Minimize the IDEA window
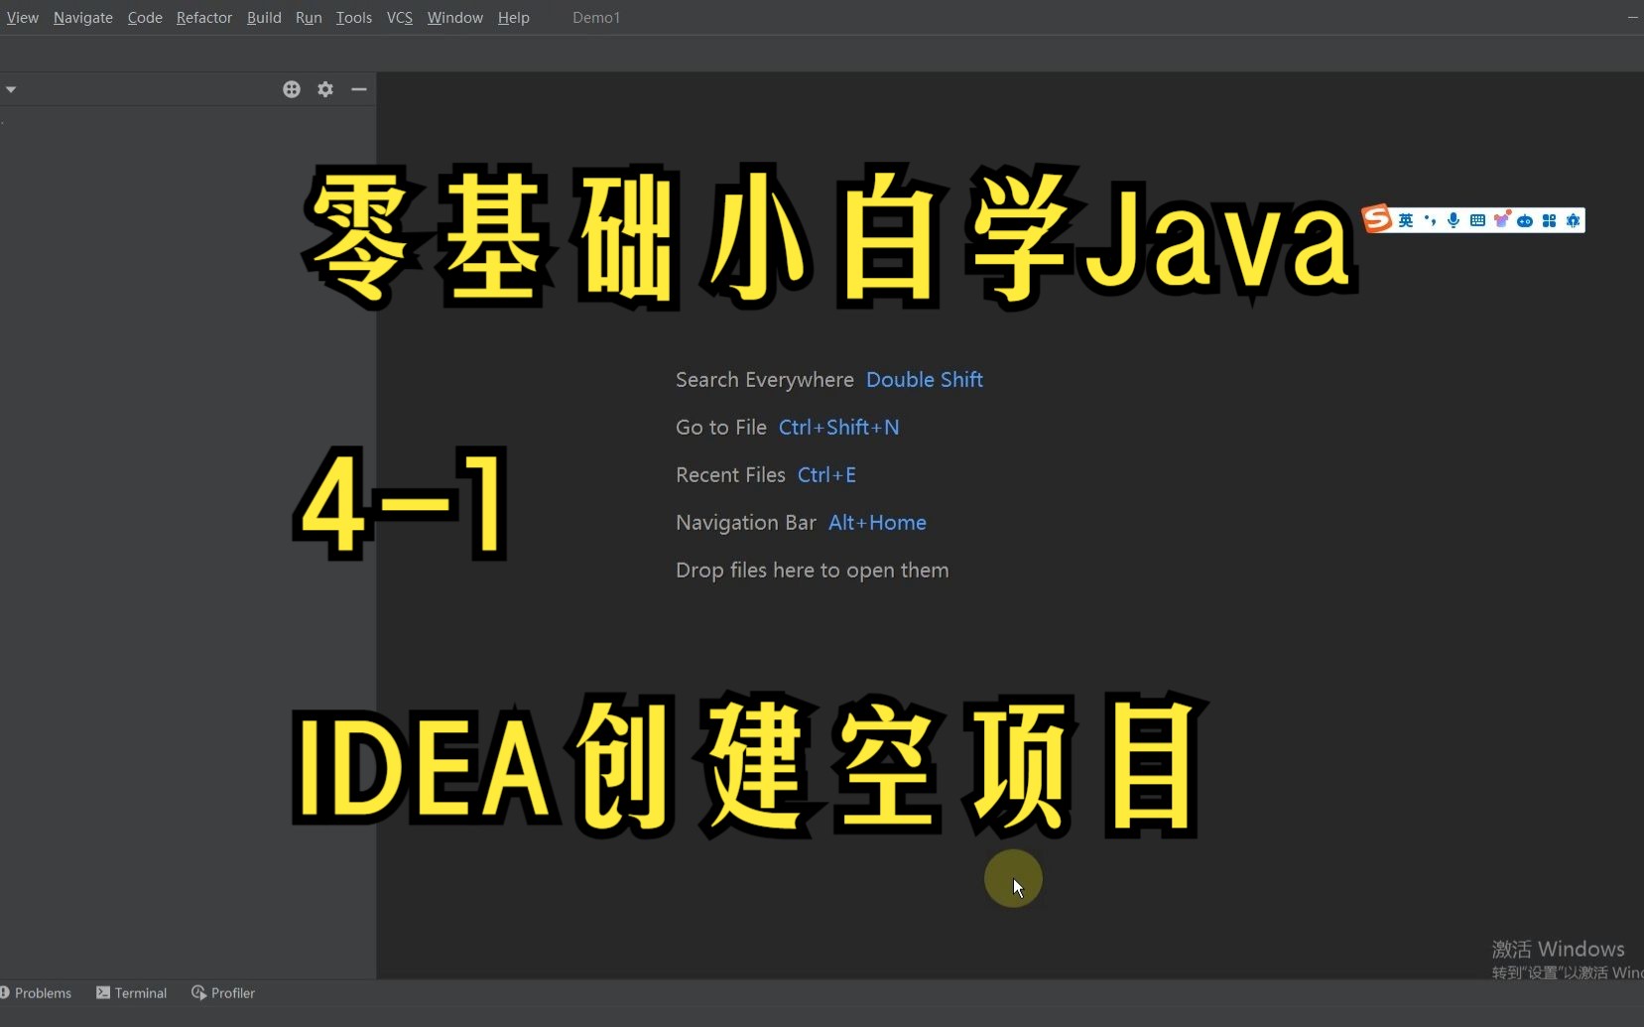1644x1027 pixels. (x=1632, y=18)
